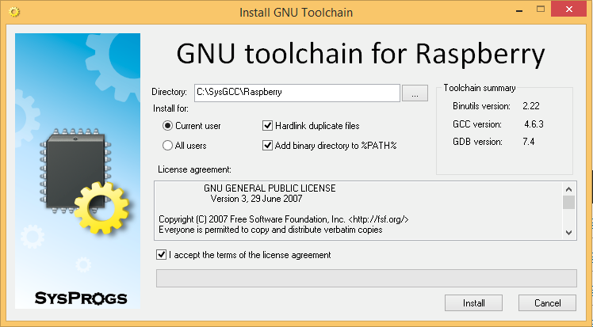Screen dimensions: 593x327
Task: Click the Version 3, 29 June 2007 line
Action: 256,199
